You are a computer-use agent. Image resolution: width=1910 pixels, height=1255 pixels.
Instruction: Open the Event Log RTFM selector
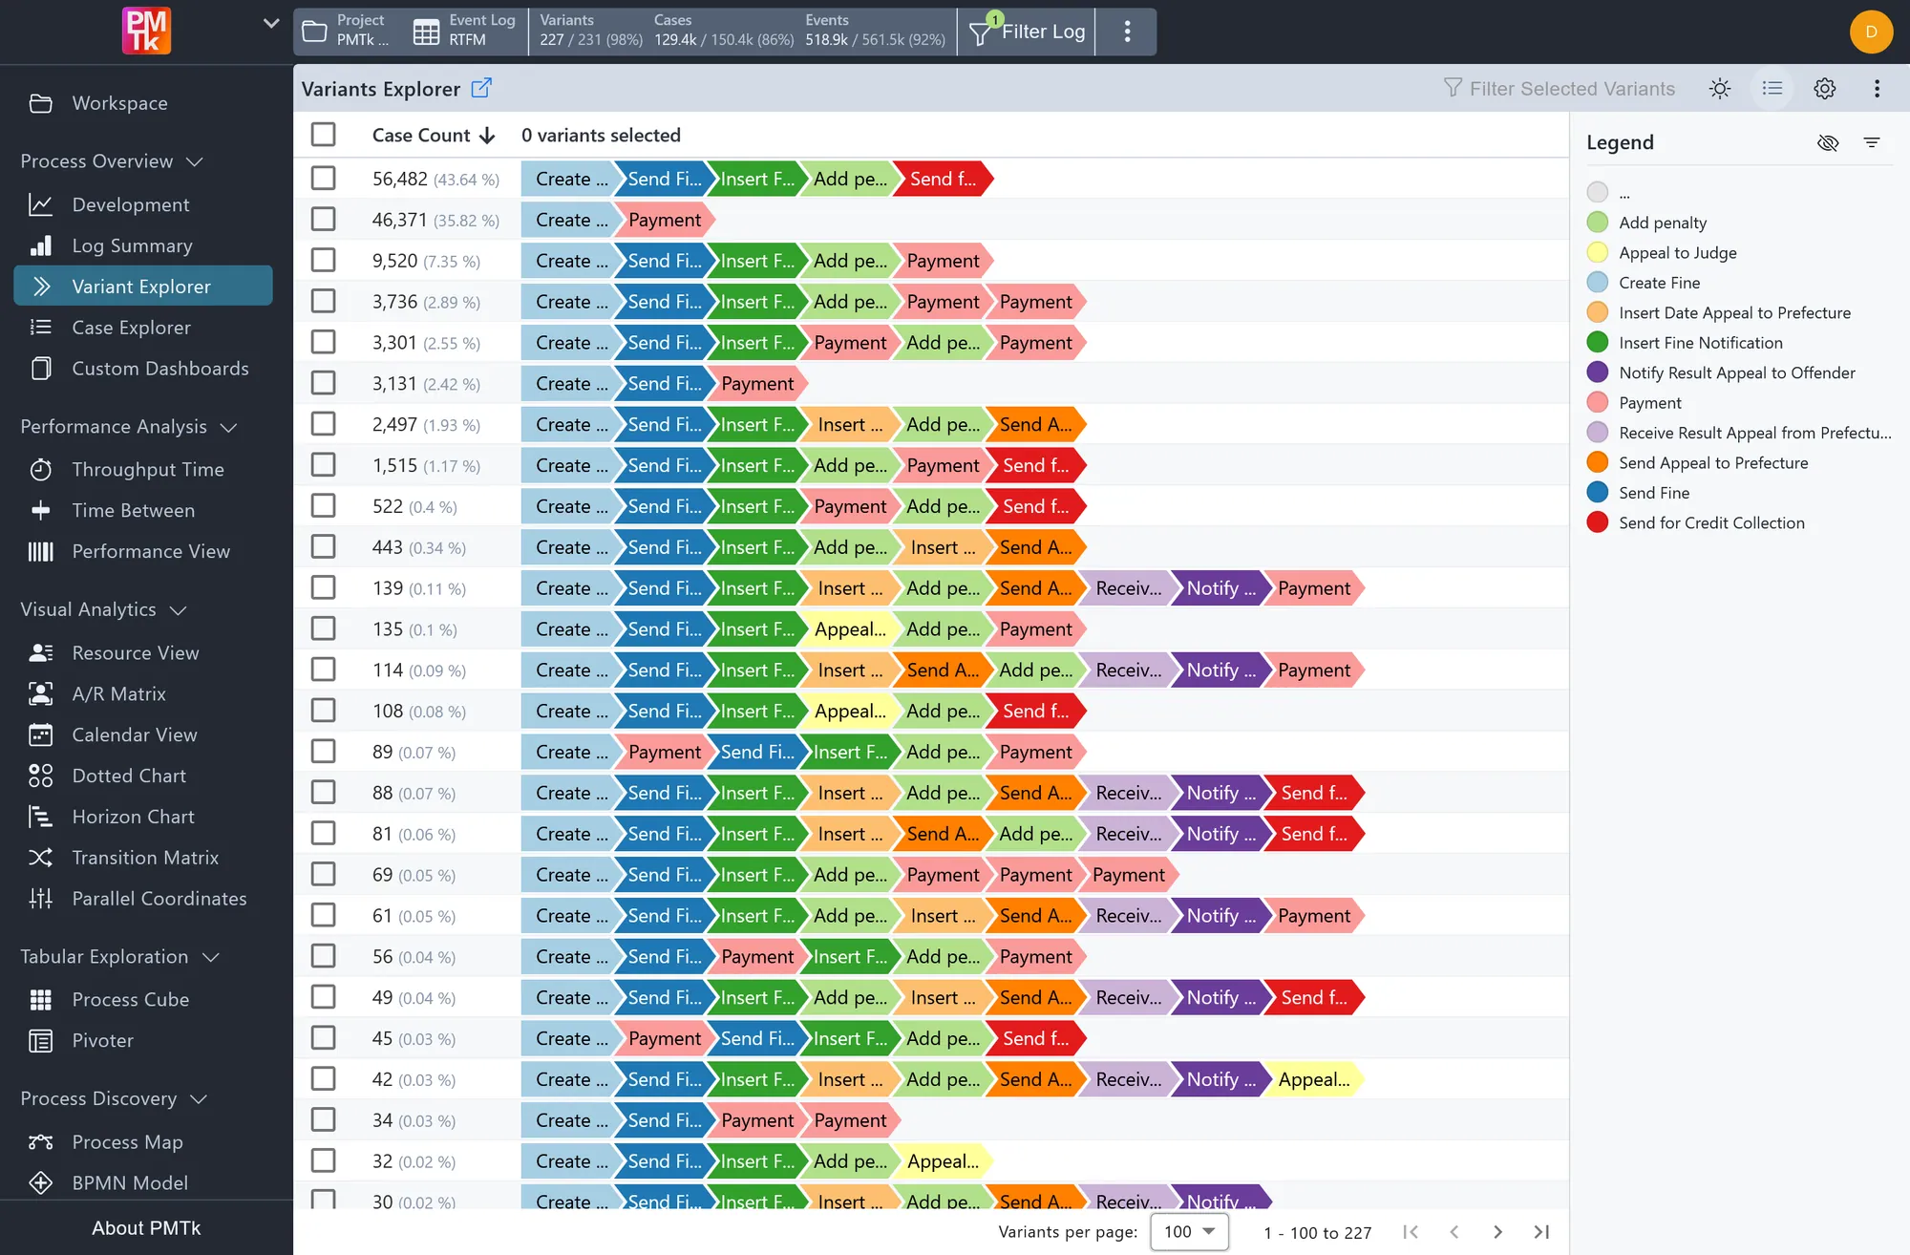pos(465,31)
